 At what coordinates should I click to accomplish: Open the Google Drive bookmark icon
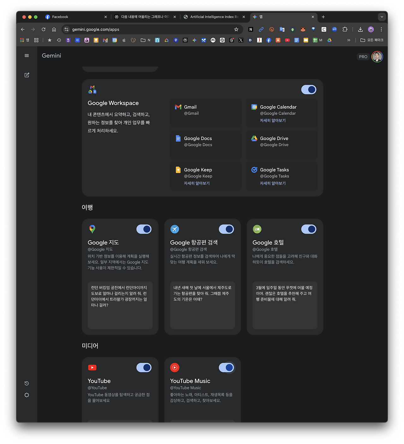[330, 40]
